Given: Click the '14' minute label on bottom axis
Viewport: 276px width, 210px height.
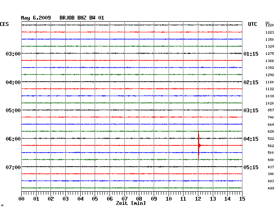Looking at the screenshot, I should coord(227,199).
